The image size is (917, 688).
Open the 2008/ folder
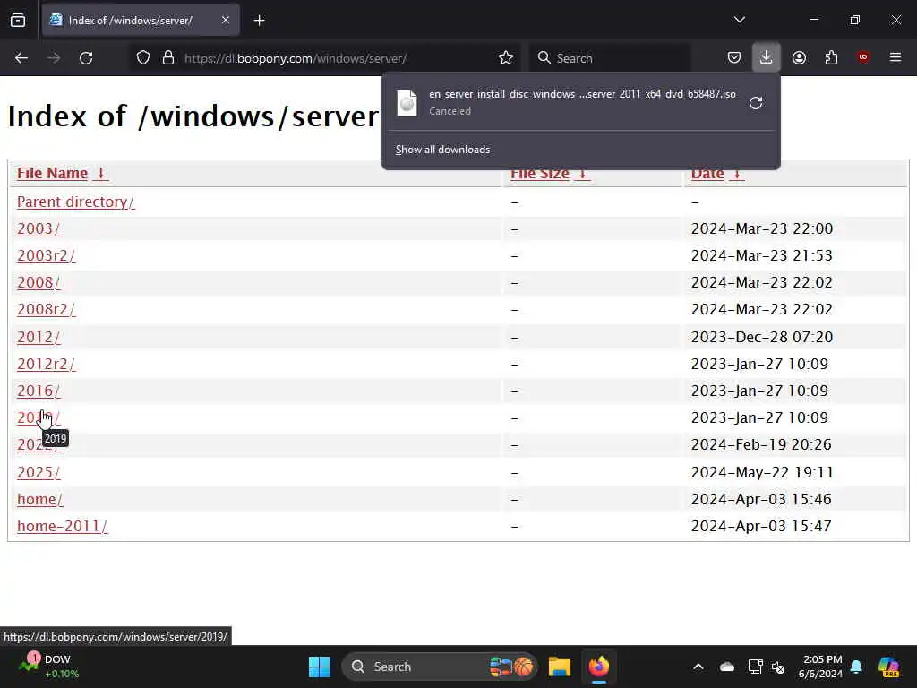pos(39,282)
